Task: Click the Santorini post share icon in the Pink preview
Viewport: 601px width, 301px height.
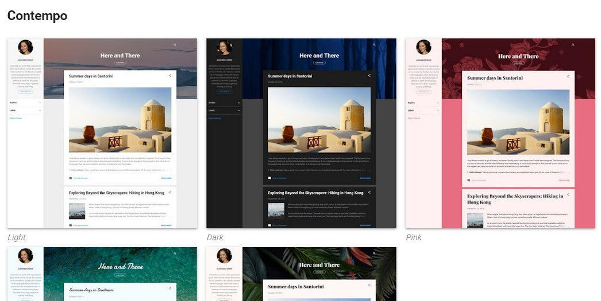Action: (x=568, y=76)
